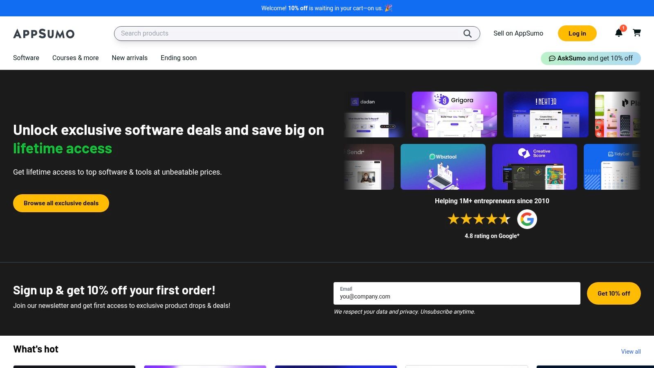
Task: Click the 4.8 rating on Google text
Action: pos(492,236)
